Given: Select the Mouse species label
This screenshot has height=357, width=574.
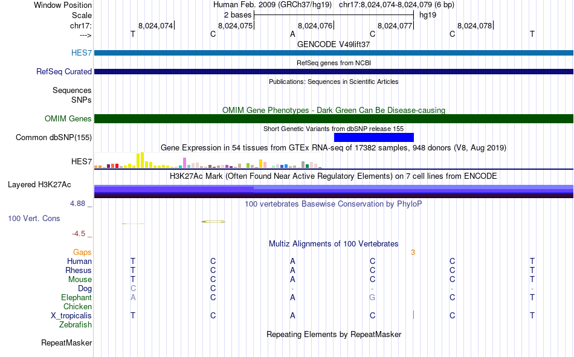Looking at the screenshot, I should [80, 279].
